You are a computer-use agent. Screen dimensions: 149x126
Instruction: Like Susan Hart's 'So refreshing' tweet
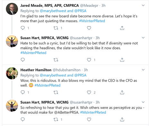click(89, 119)
